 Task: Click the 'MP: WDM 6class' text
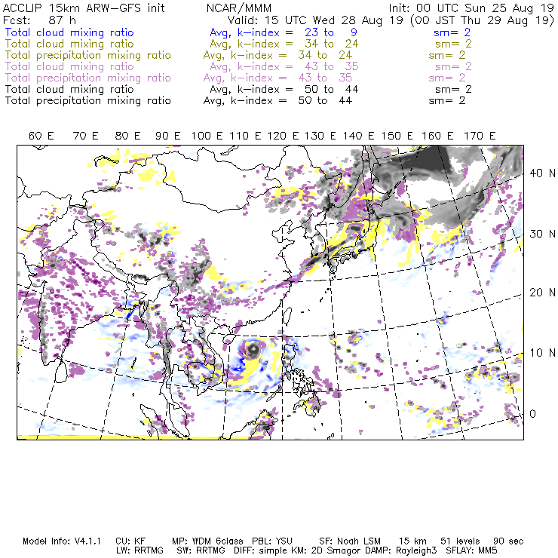207,541
